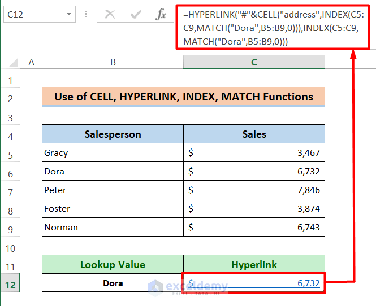Click the Sales header cell

click(254, 134)
